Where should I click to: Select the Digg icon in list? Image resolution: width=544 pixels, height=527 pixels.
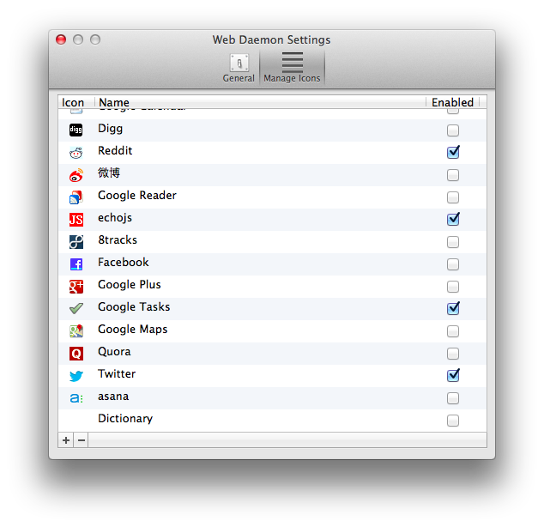pos(76,130)
